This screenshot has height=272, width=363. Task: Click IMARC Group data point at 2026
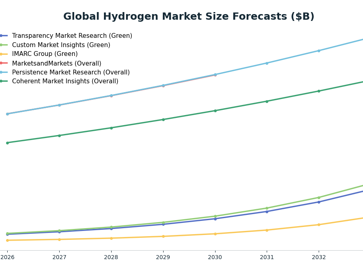point(7,240)
